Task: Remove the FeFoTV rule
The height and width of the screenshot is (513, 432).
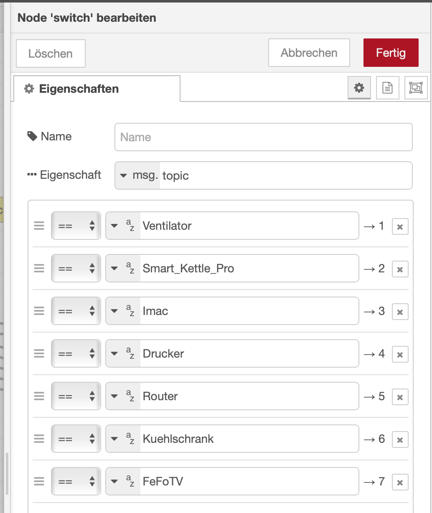Action: pyautogui.click(x=400, y=483)
